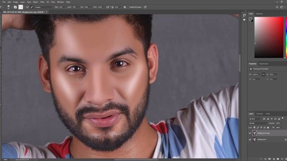Click the smoothing percentage field

(x=117, y=7)
